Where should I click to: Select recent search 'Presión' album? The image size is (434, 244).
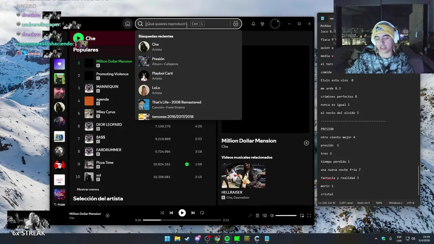(x=188, y=61)
